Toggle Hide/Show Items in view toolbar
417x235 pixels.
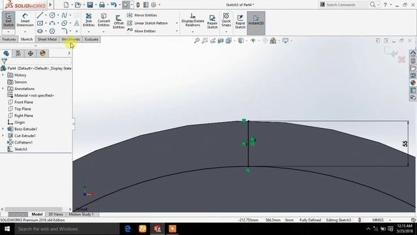tap(253, 40)
